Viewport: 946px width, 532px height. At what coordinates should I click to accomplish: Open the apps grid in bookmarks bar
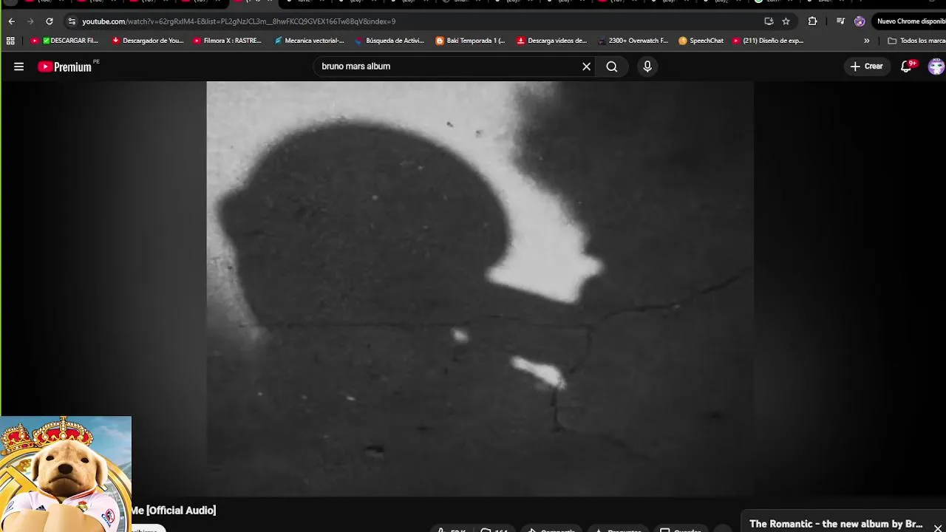click(x=10, y=41)
